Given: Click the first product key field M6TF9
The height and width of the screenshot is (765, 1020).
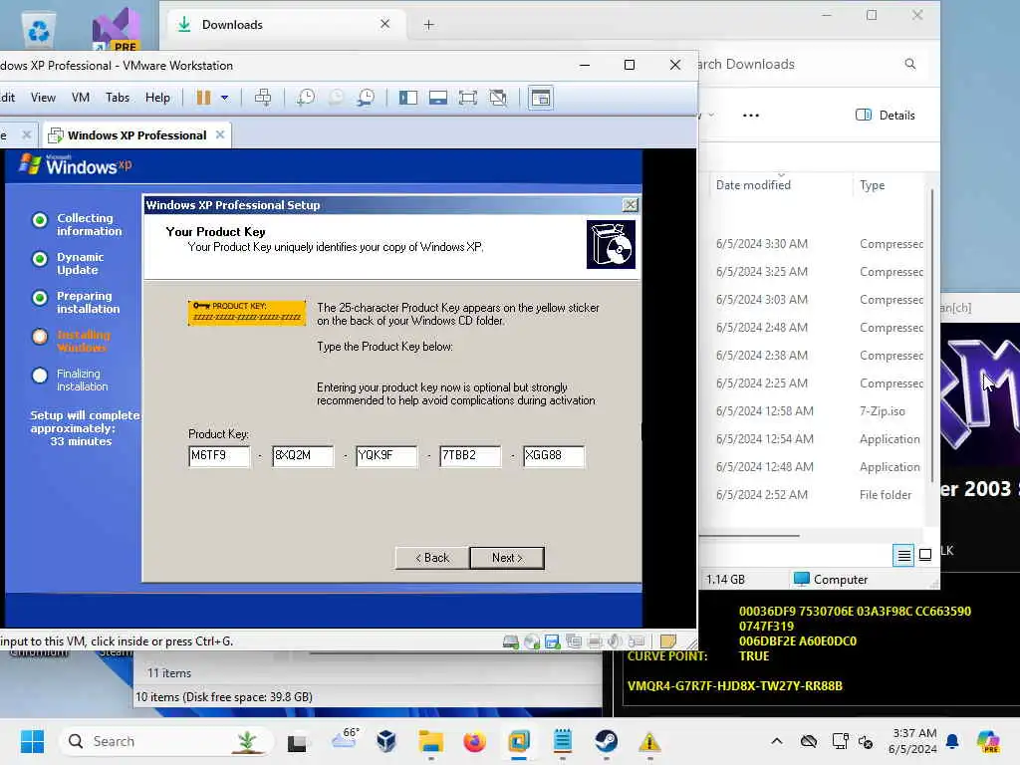Looking at the screenshot, I should tap(218, 456).
